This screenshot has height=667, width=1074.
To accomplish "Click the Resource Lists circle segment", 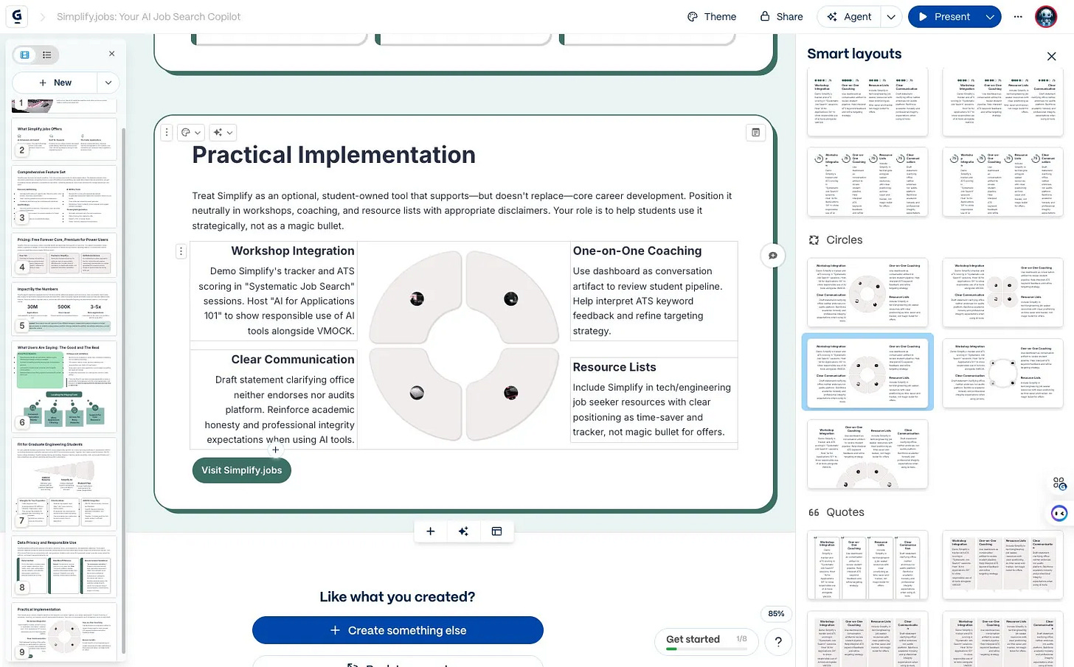I will tap(511, 393).
